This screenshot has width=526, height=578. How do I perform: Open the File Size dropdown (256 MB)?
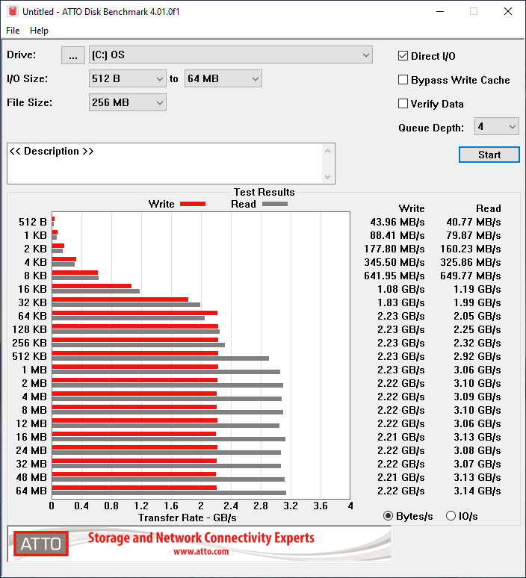pyautogui.click(x=128, y=102)
